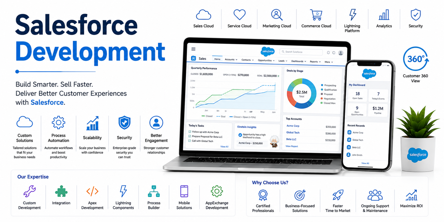Switch to the Home tab

(217, 59)
